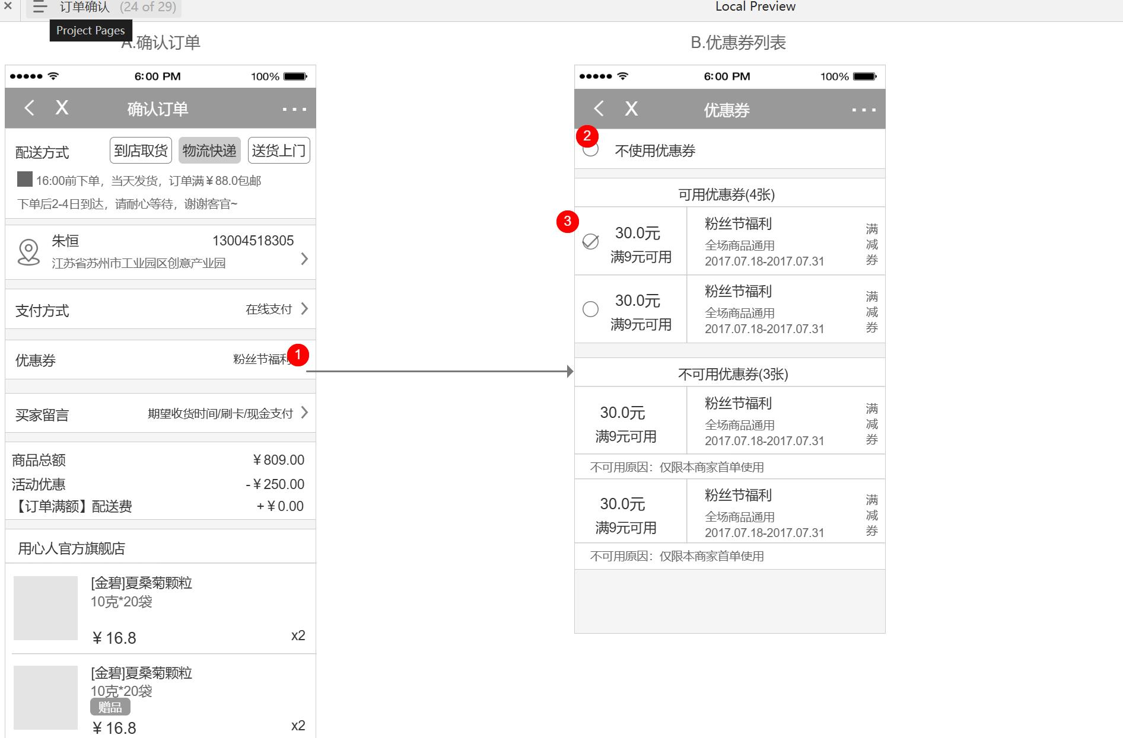Click the 商品总额 ¥809.00 amount

pos(278,460)
